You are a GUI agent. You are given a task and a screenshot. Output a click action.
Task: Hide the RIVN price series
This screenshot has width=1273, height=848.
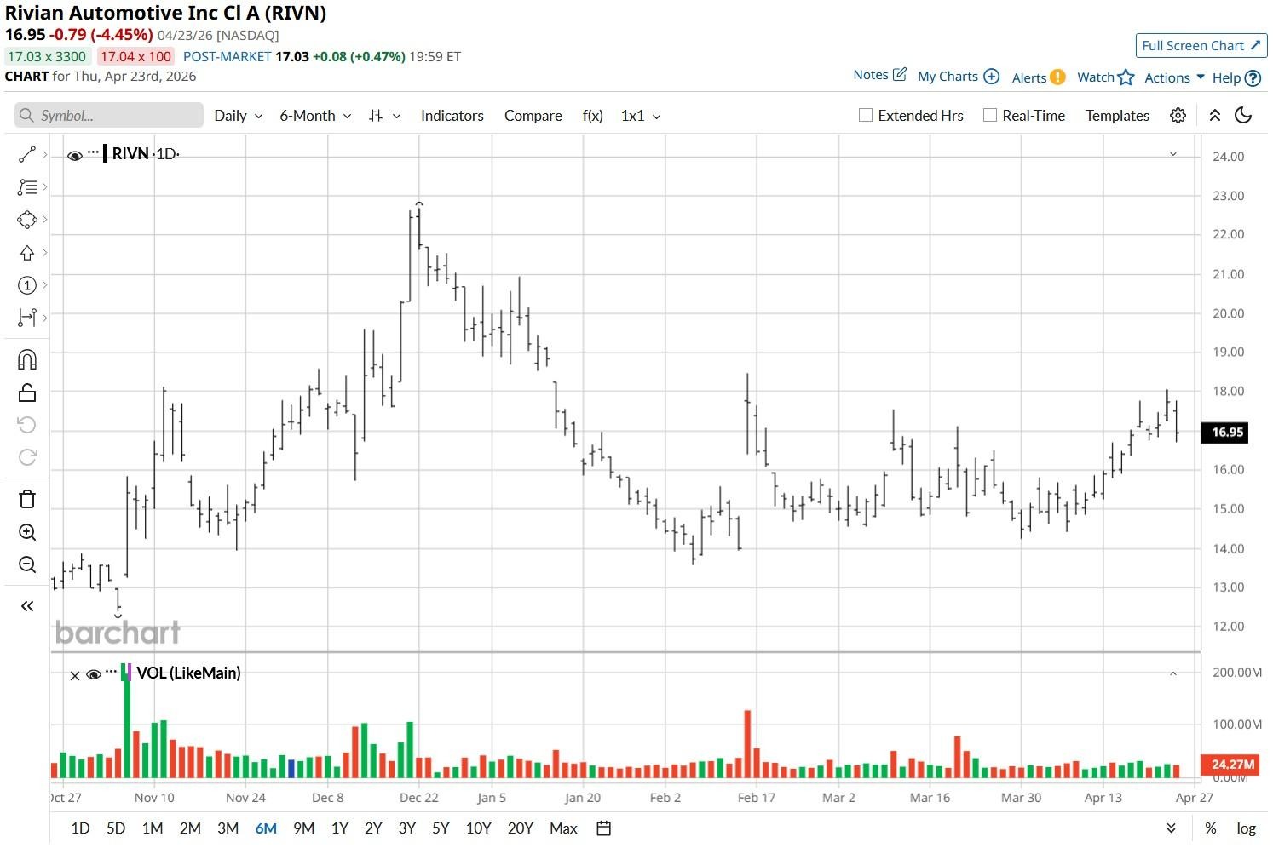(75, 155)
